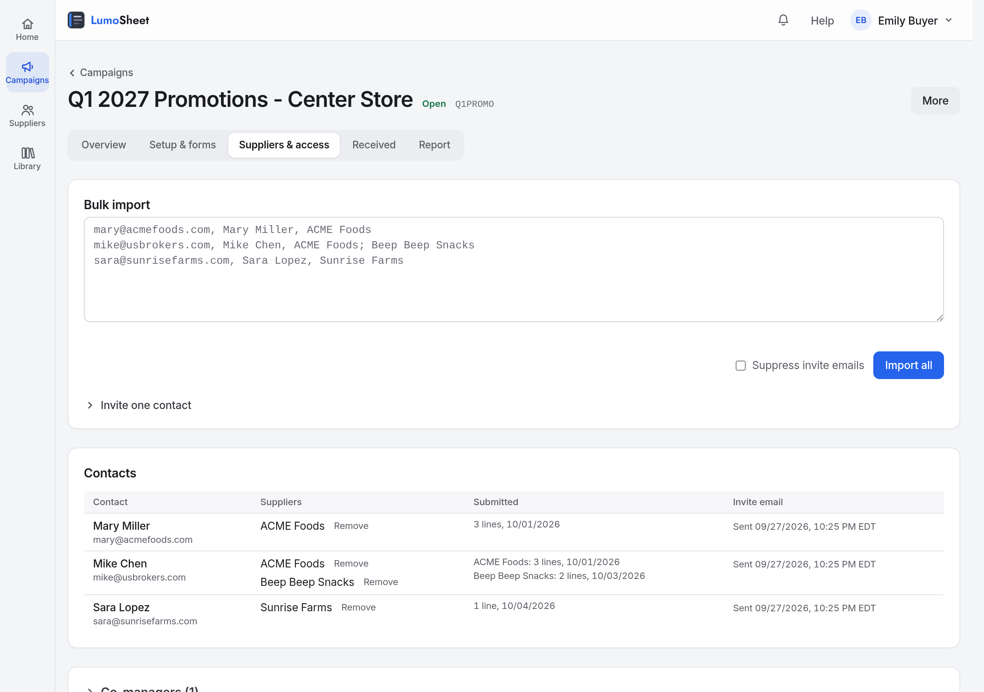Open the Library books icon

point(27,153)
